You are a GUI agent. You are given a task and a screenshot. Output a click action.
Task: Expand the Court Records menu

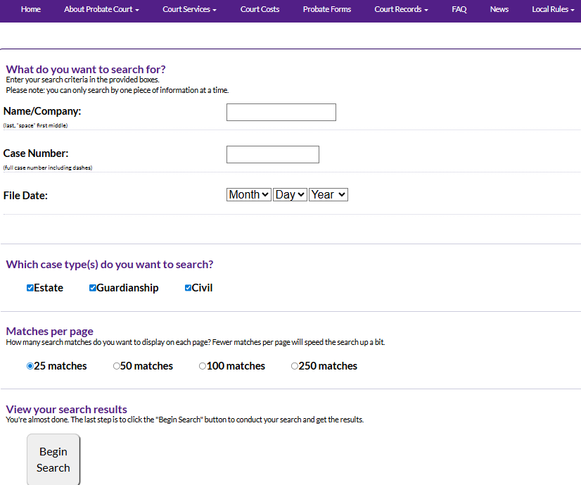pos(401,9)
